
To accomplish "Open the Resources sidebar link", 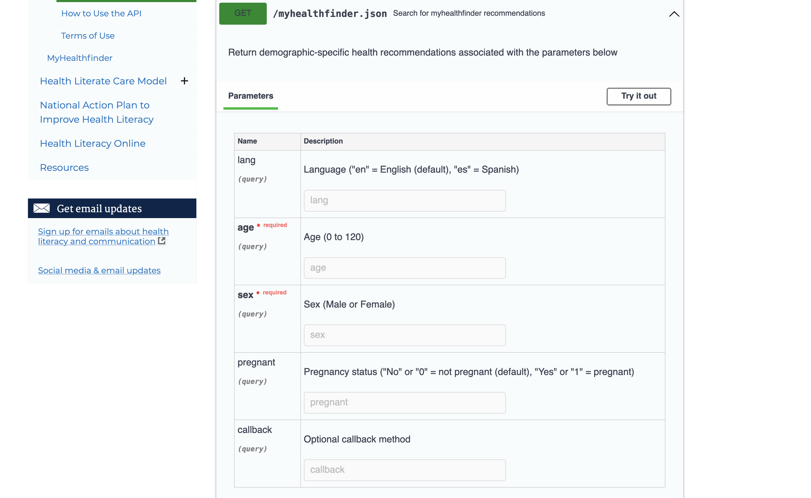I will point(64,168).
